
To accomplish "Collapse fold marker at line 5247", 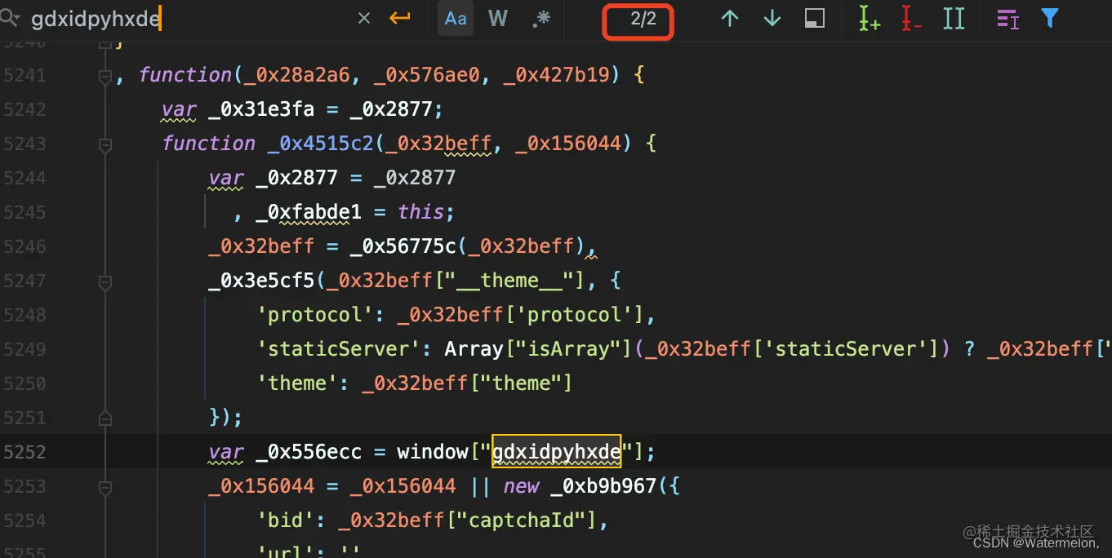I will [105, 281].
